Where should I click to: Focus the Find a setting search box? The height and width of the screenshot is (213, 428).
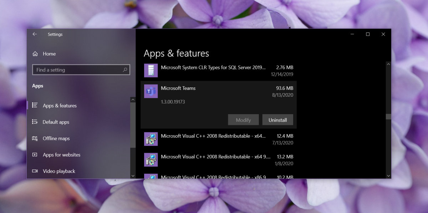click(x=81, y=70)
